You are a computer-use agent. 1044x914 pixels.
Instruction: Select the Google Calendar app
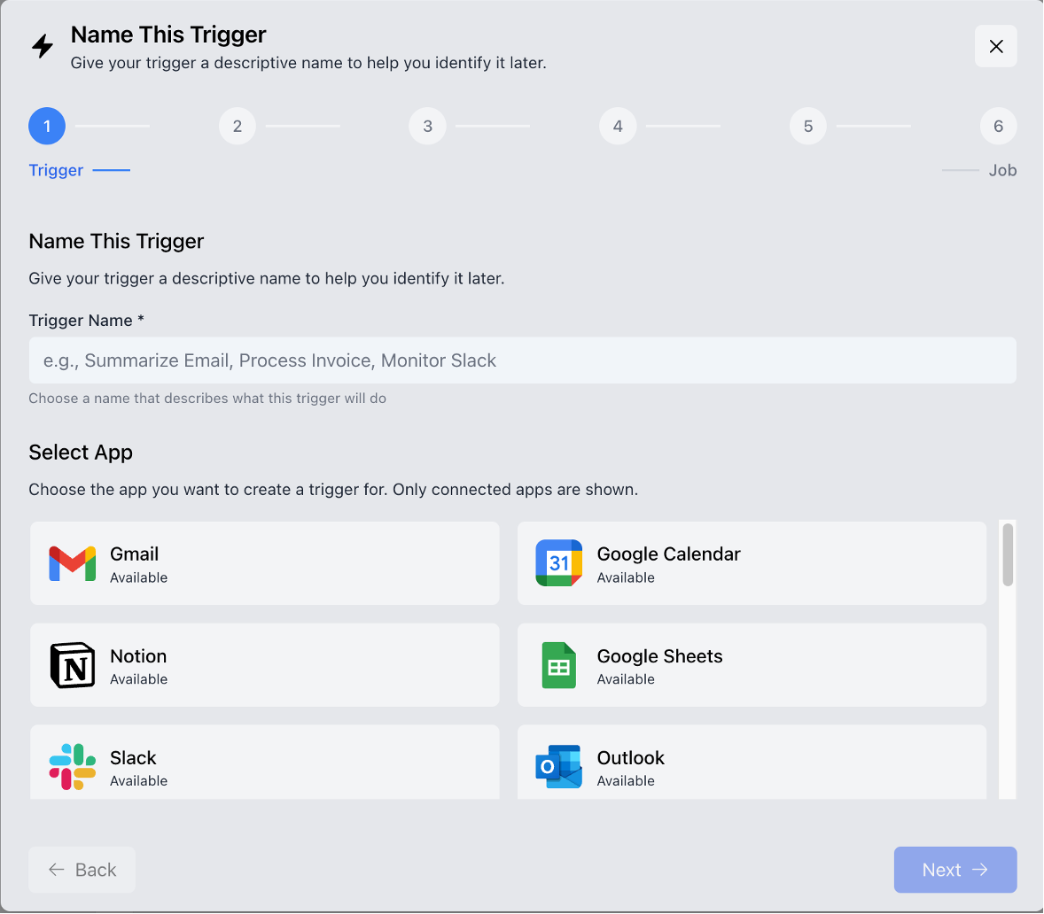click(x=752, y=562)
